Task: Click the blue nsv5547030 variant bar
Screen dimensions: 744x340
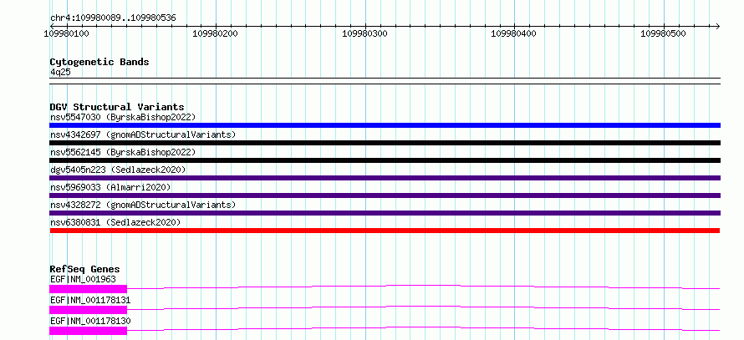Action: (x=385, y=125)
